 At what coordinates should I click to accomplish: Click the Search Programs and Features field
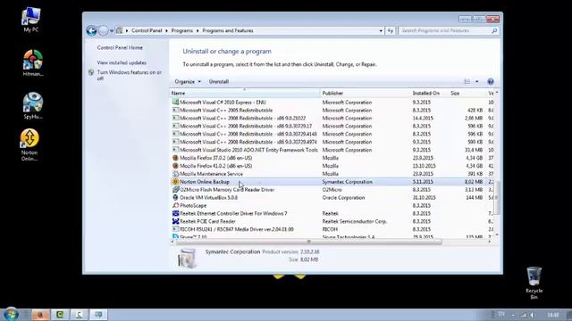tap(445, 31)
